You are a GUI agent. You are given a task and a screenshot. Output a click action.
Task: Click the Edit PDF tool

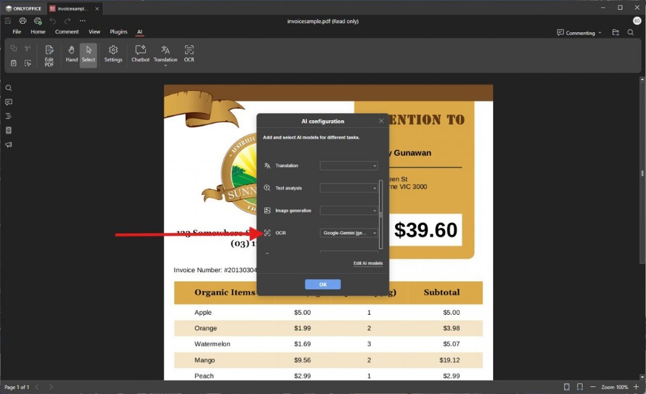point(49,56)
